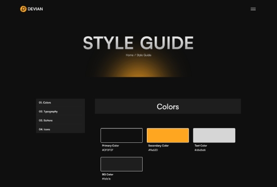Click the Colors section heading

(168, 106)
